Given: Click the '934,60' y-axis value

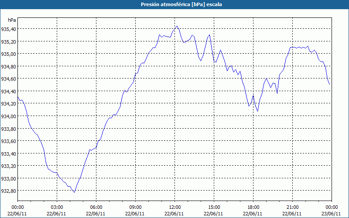Looking at the screenshot, I should coord(8,79).
